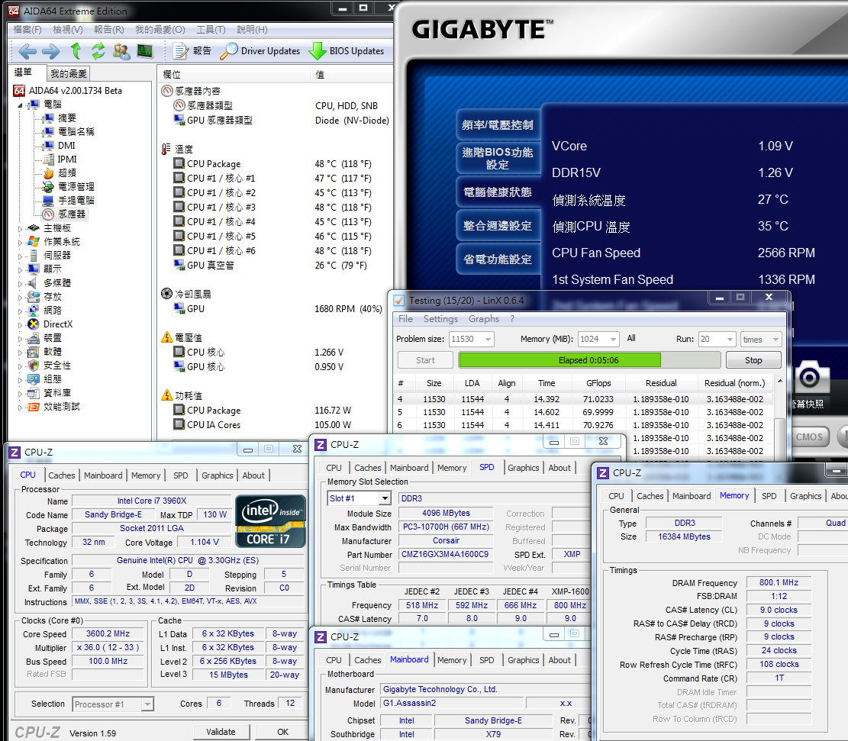Click Validate button in CPU-Z
Screen dimensions: 848x741
[x=221, y=732]
